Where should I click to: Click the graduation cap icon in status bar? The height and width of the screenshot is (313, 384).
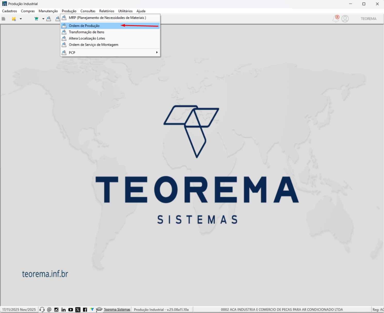point(99,310)
